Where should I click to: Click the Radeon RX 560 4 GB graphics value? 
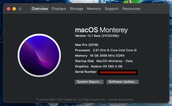click(107, 66)
